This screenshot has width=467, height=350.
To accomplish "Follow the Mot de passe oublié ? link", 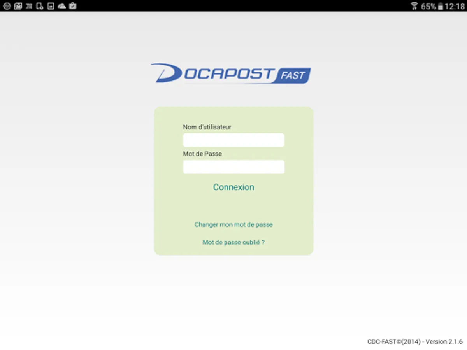I will (x=233, y=242).
